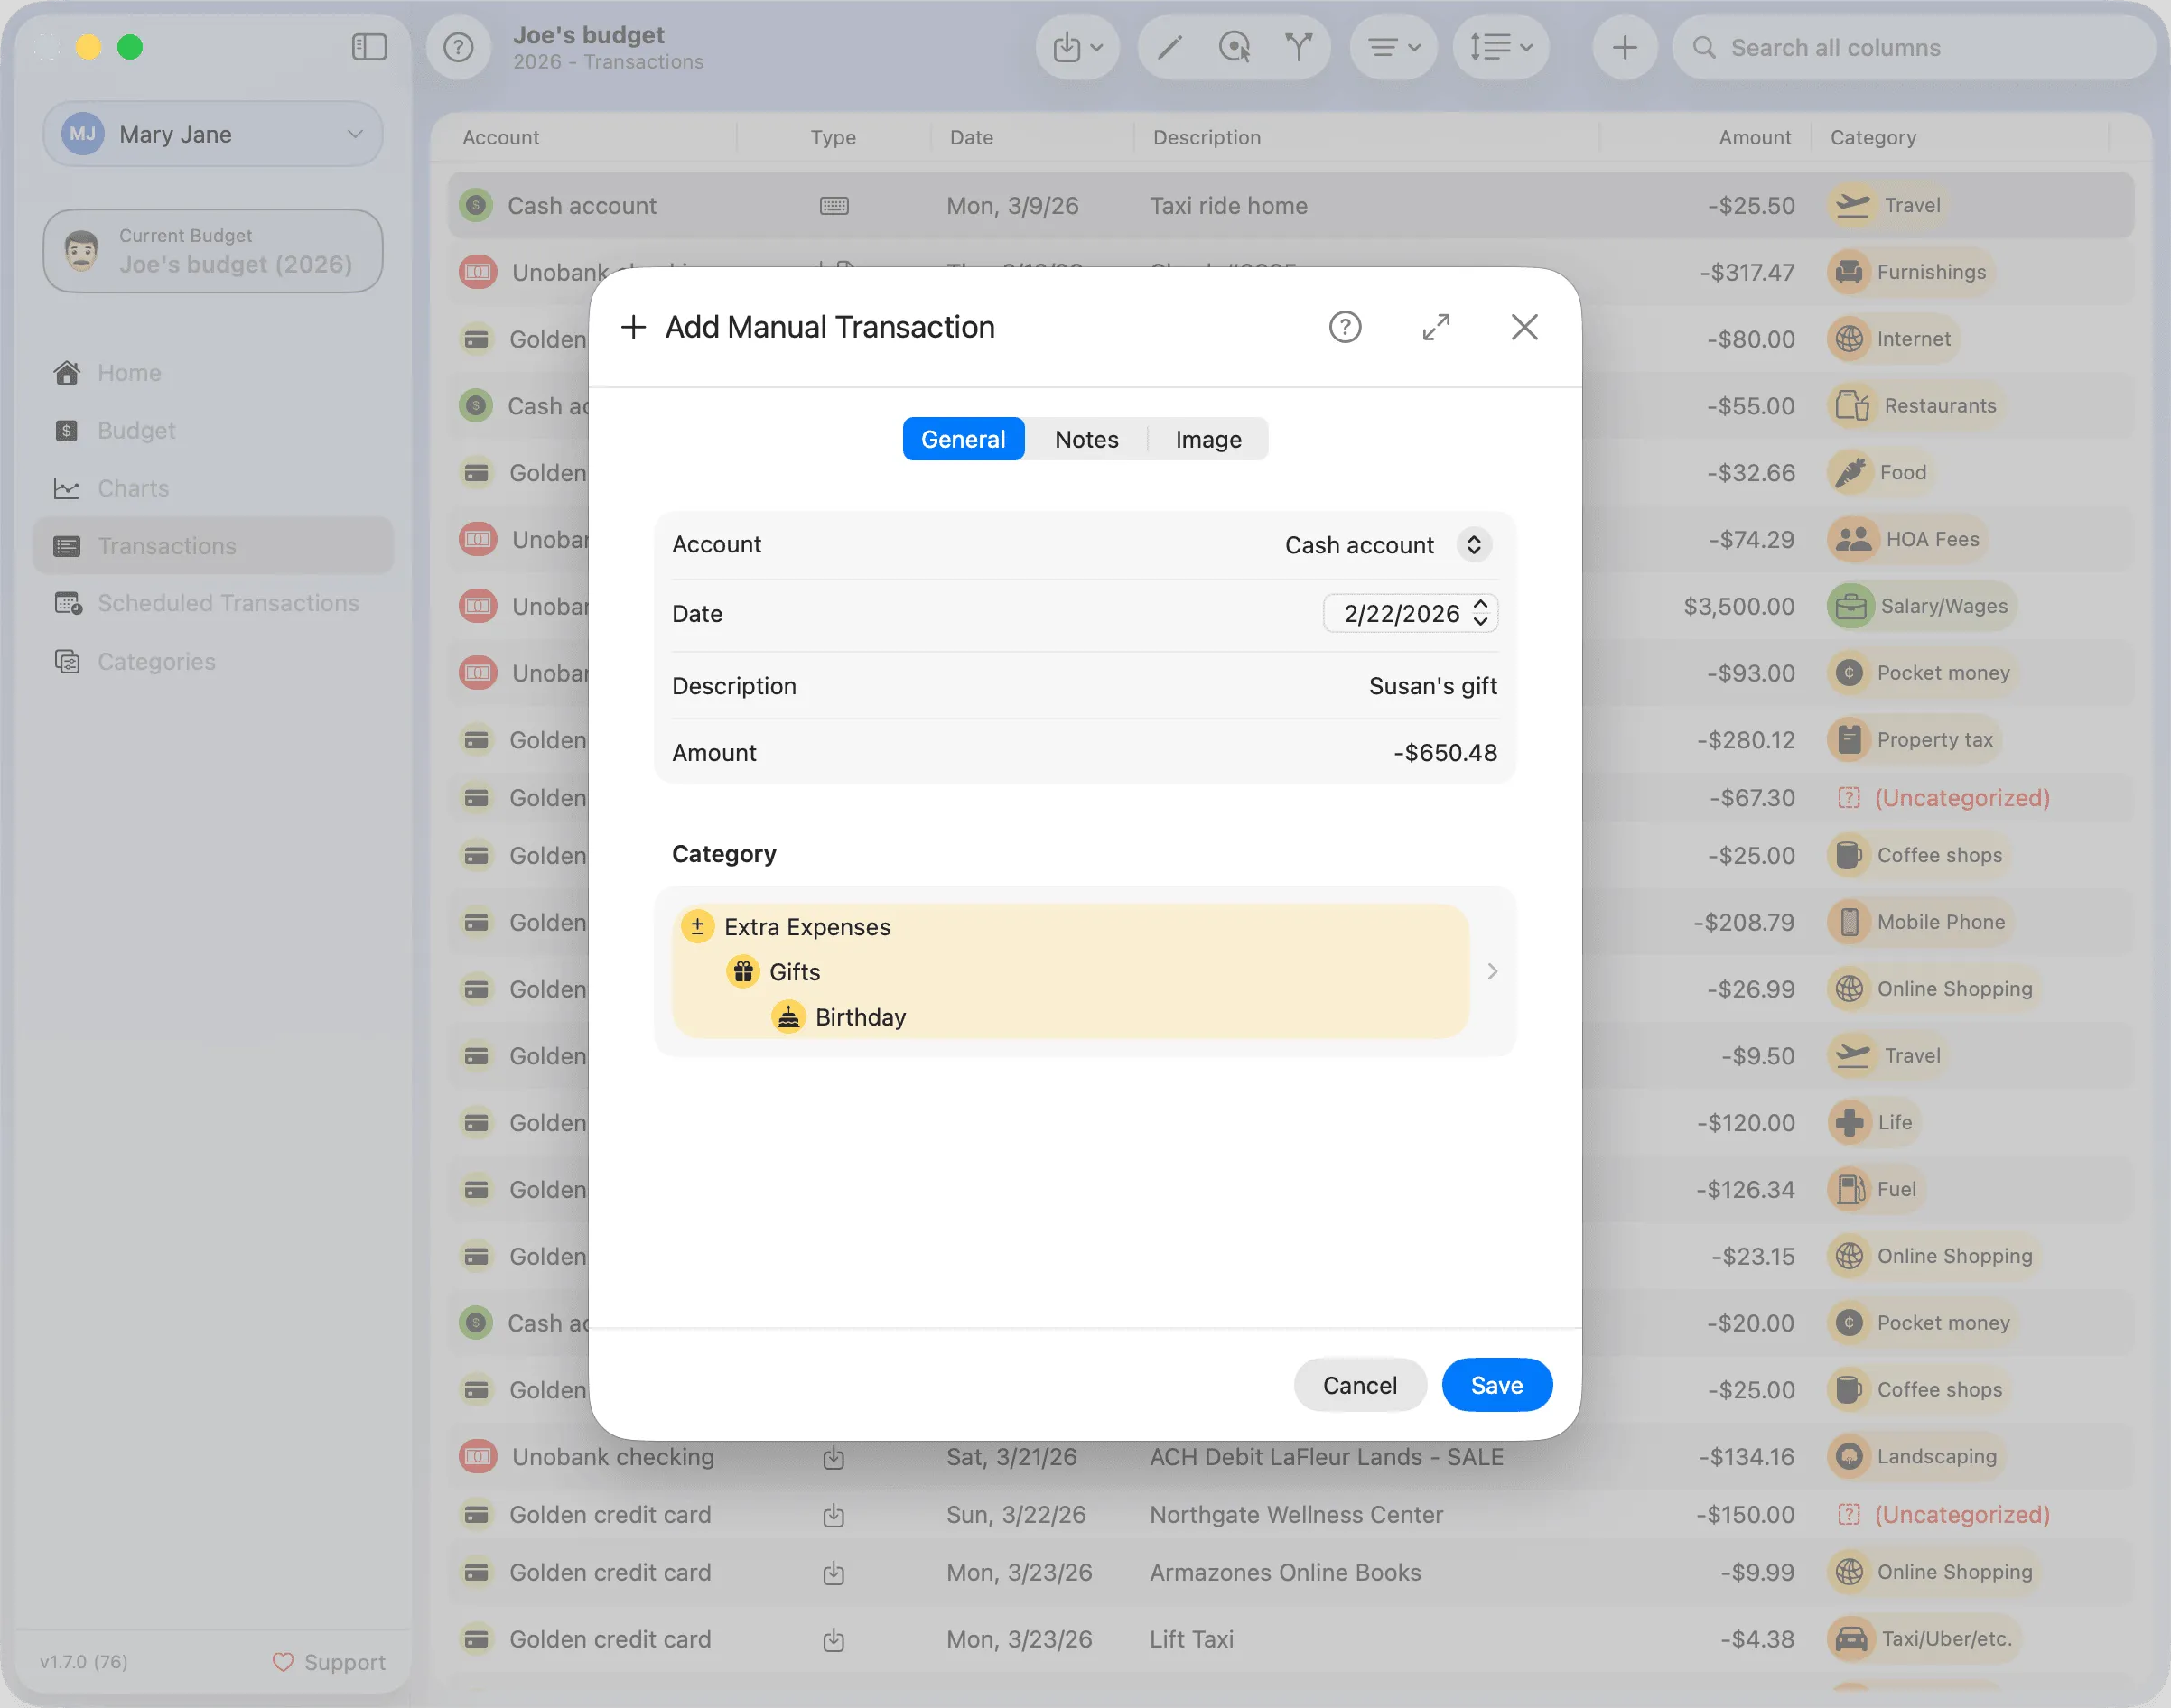
Task: Sort by the Category column header
Action: click(x=1873, y=137)
